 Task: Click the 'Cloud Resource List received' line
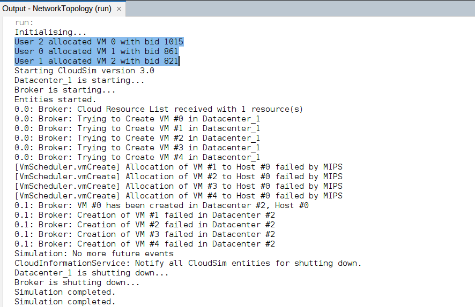(x=159, y=109)
